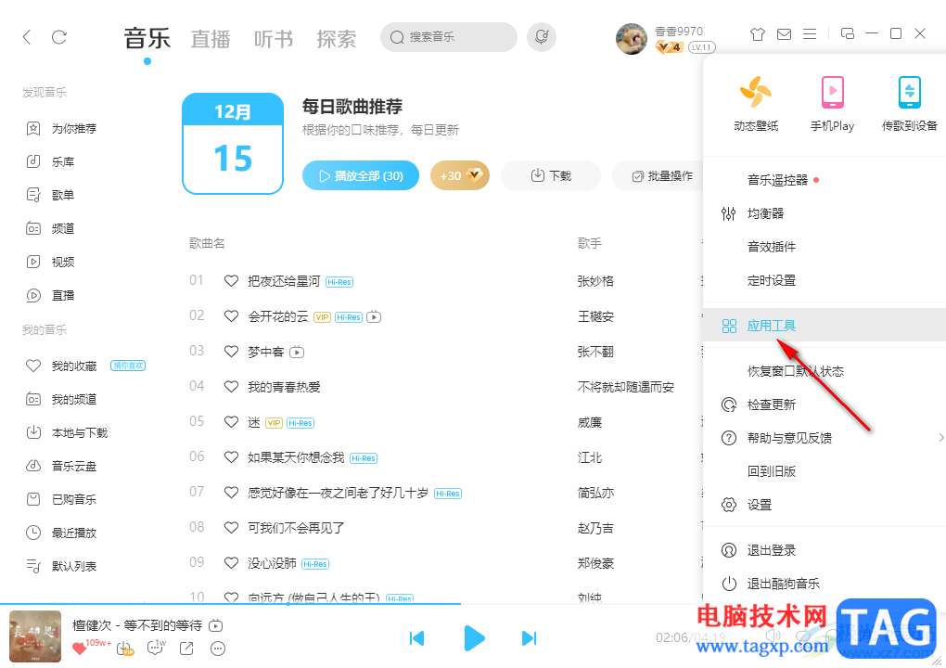This screenshot has height=668, width=946.
Task: Open comments for current song
Action: click(x=156, y=649)
